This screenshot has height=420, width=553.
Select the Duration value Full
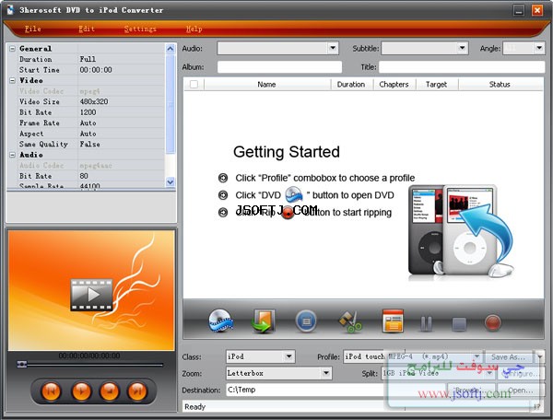click(88, 59)
